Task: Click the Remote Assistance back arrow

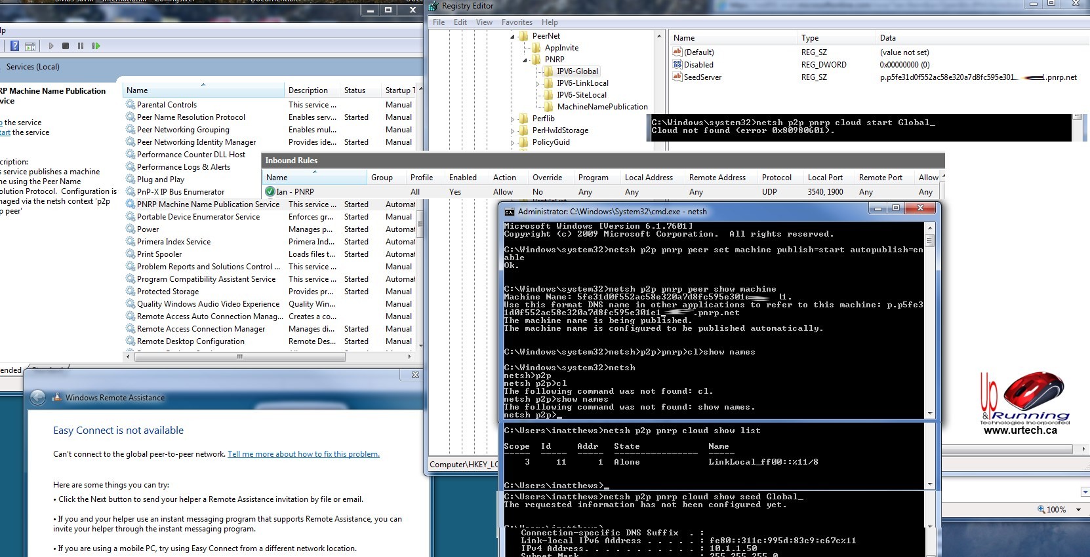Action: pyautogui.click(x=38, y=398)
